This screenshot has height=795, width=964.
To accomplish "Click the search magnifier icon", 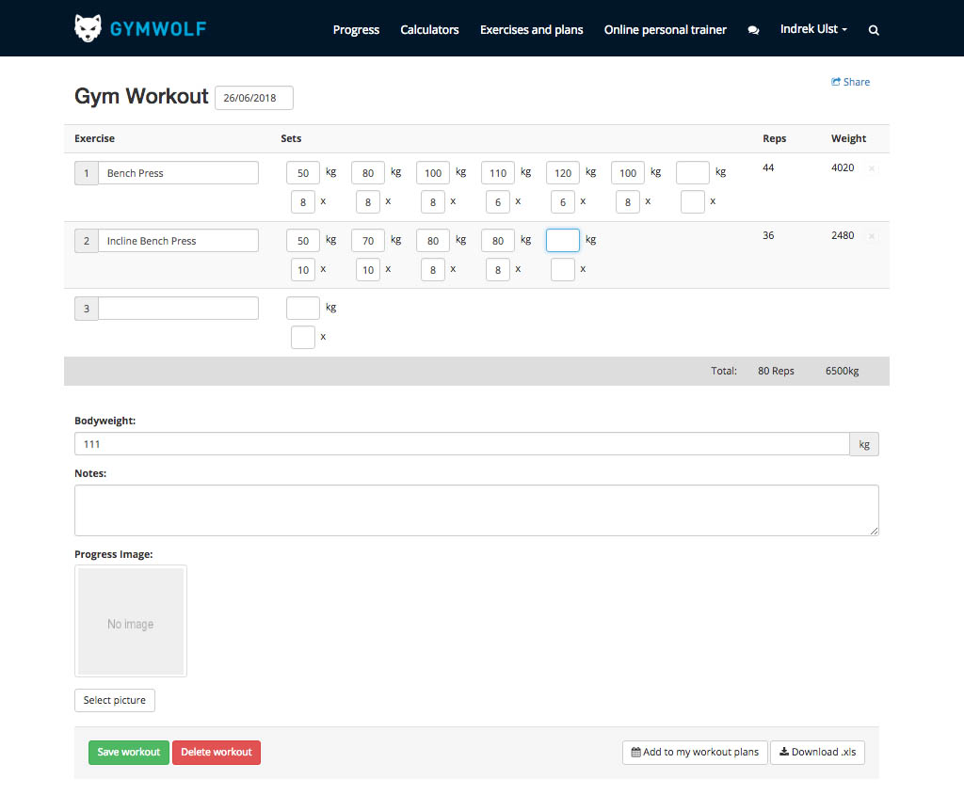I will (x=874, y=30).
